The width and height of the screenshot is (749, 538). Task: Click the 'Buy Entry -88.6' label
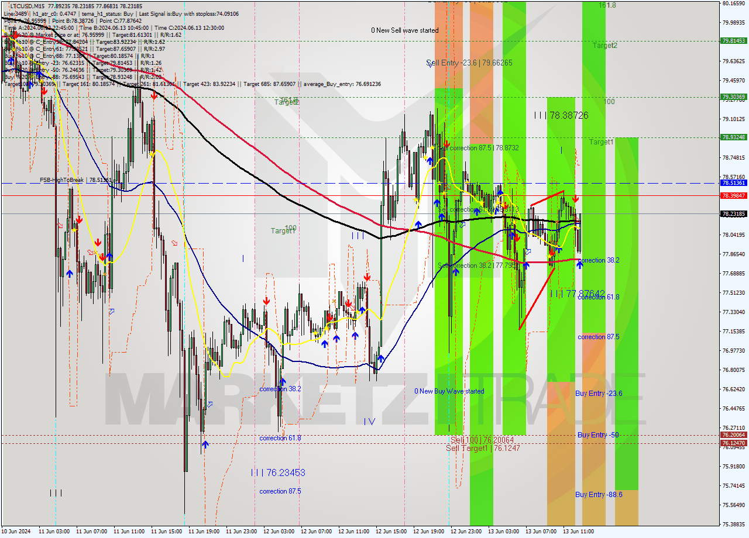pos(599,495)
